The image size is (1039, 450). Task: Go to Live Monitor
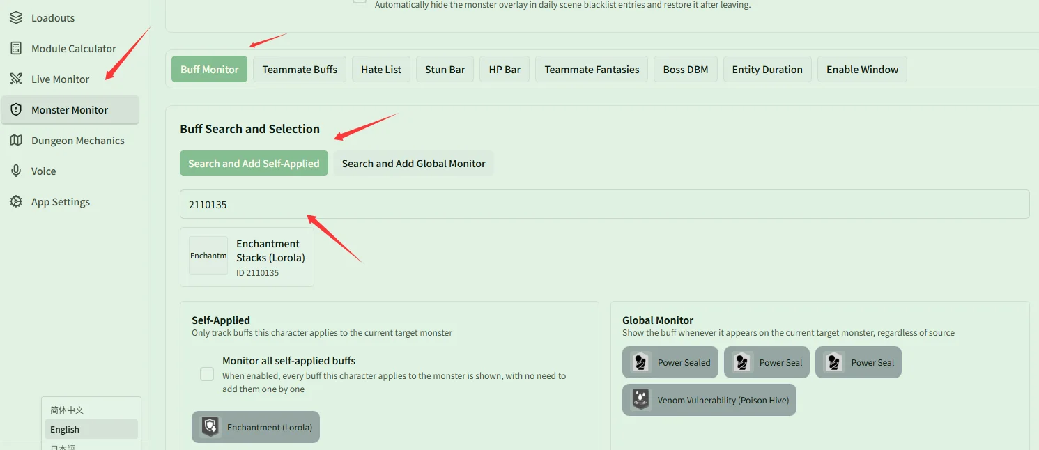(70, 79)
